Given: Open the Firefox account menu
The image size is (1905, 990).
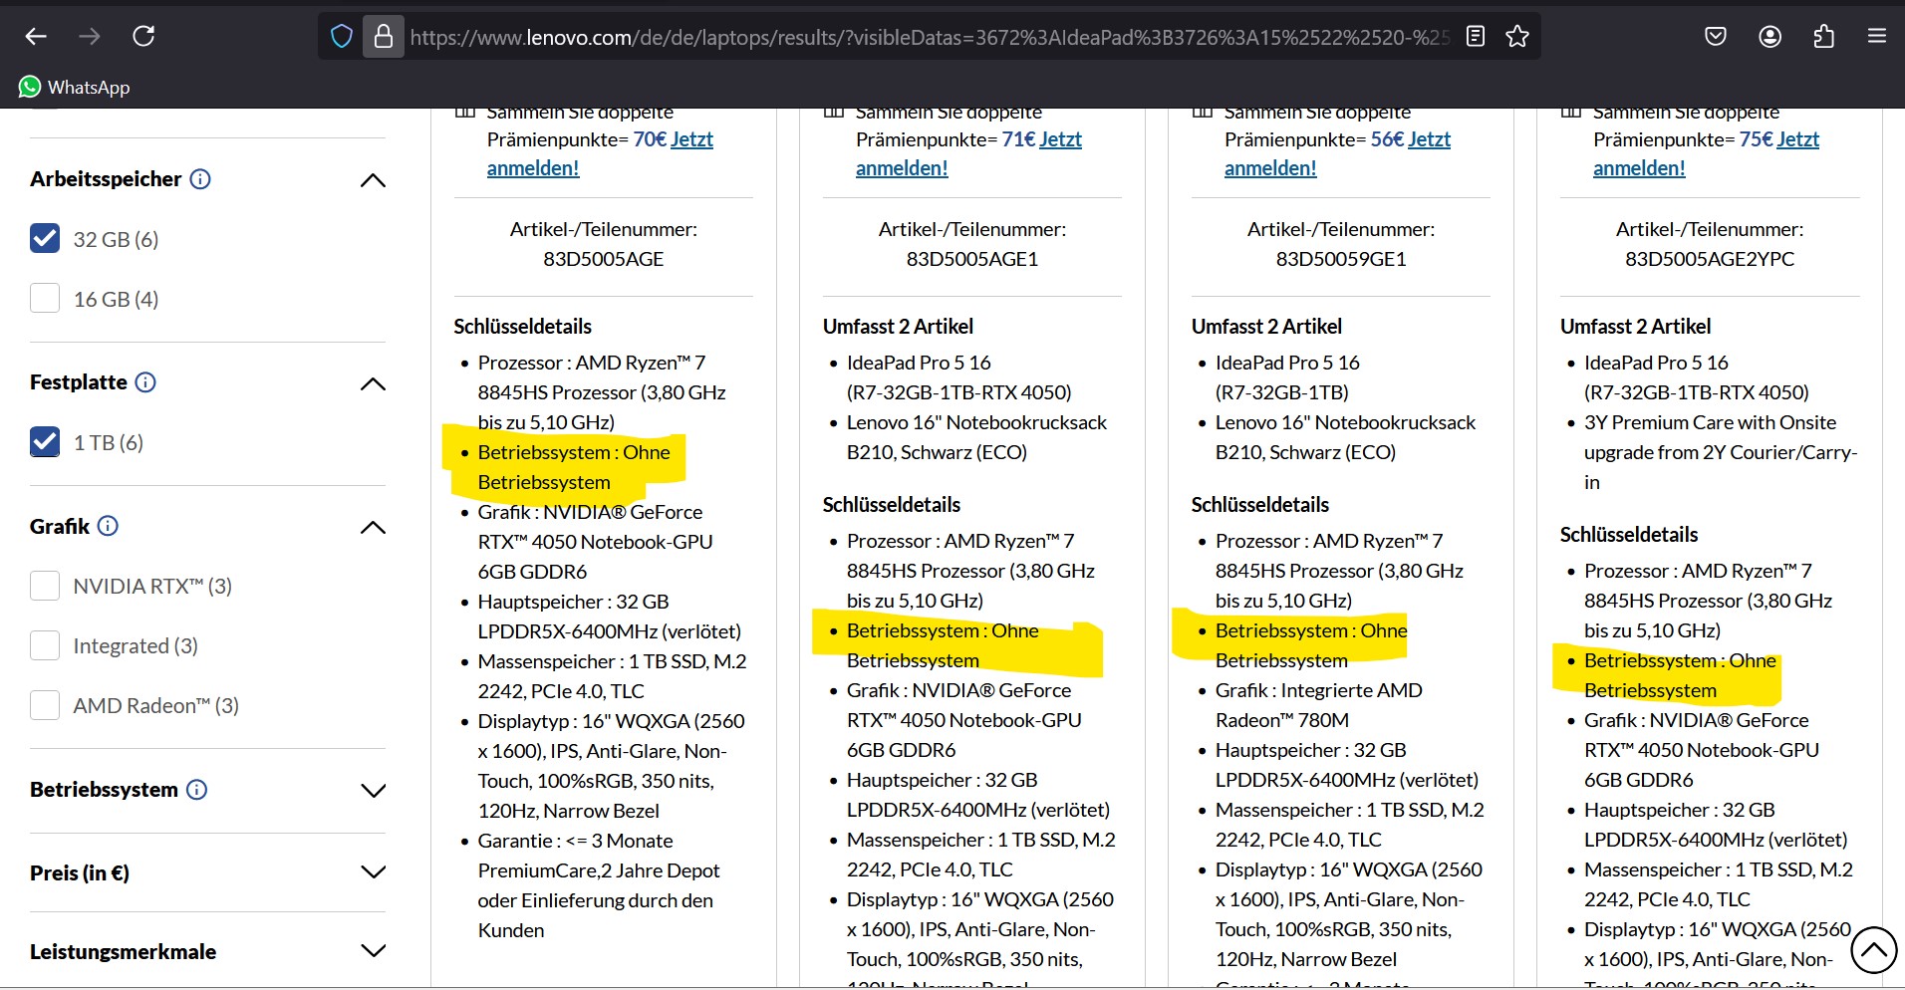Looking at the screenshot, I should 1769,37.
